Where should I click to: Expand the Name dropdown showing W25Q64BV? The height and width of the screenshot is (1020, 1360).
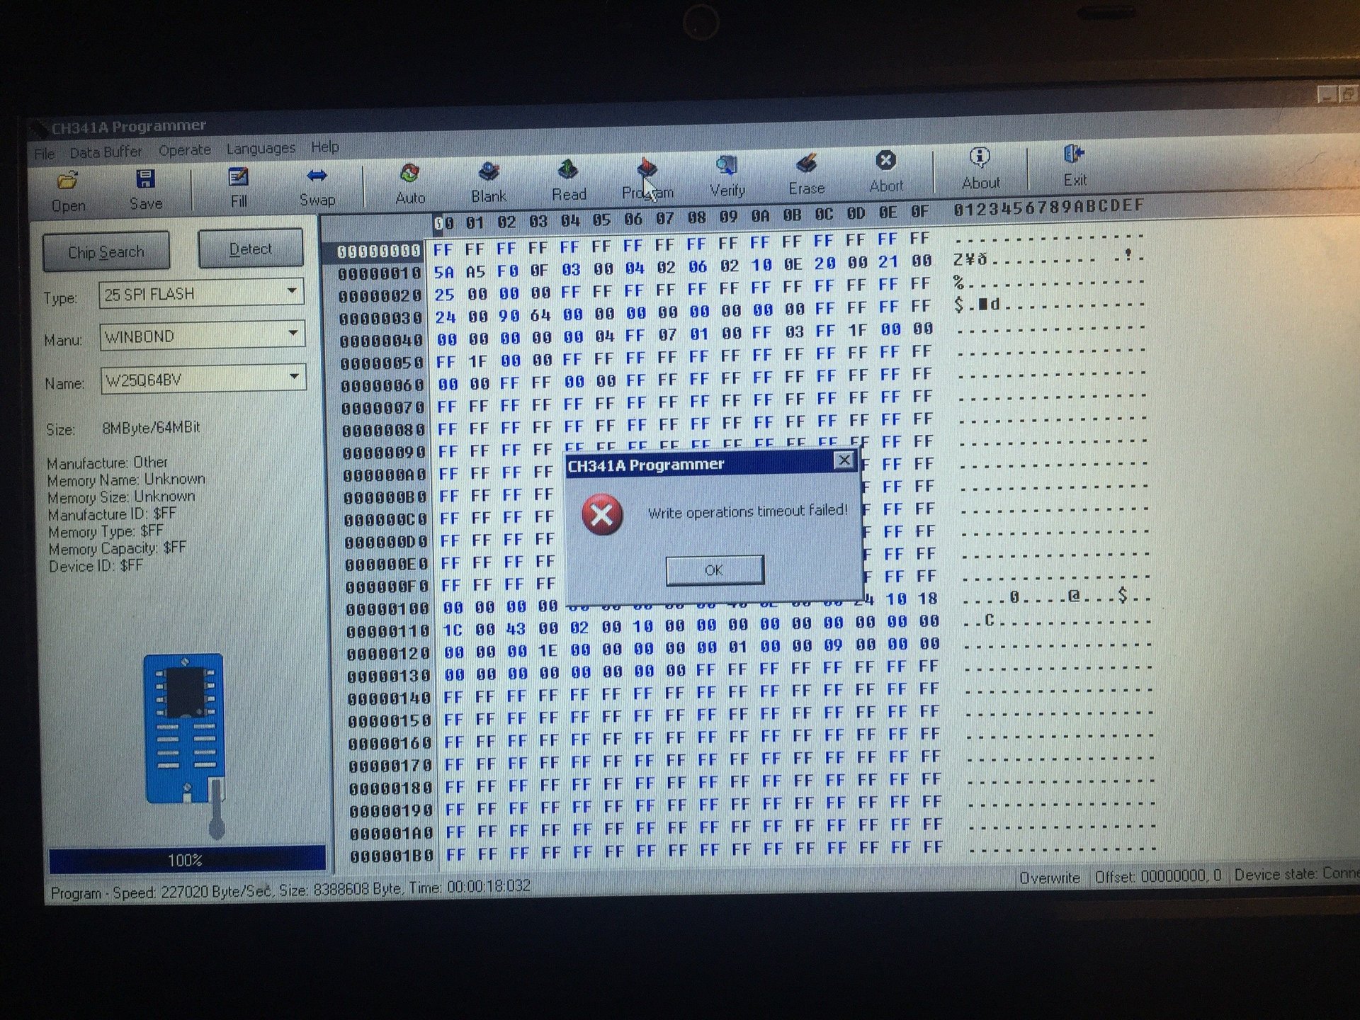click(294, 376)
